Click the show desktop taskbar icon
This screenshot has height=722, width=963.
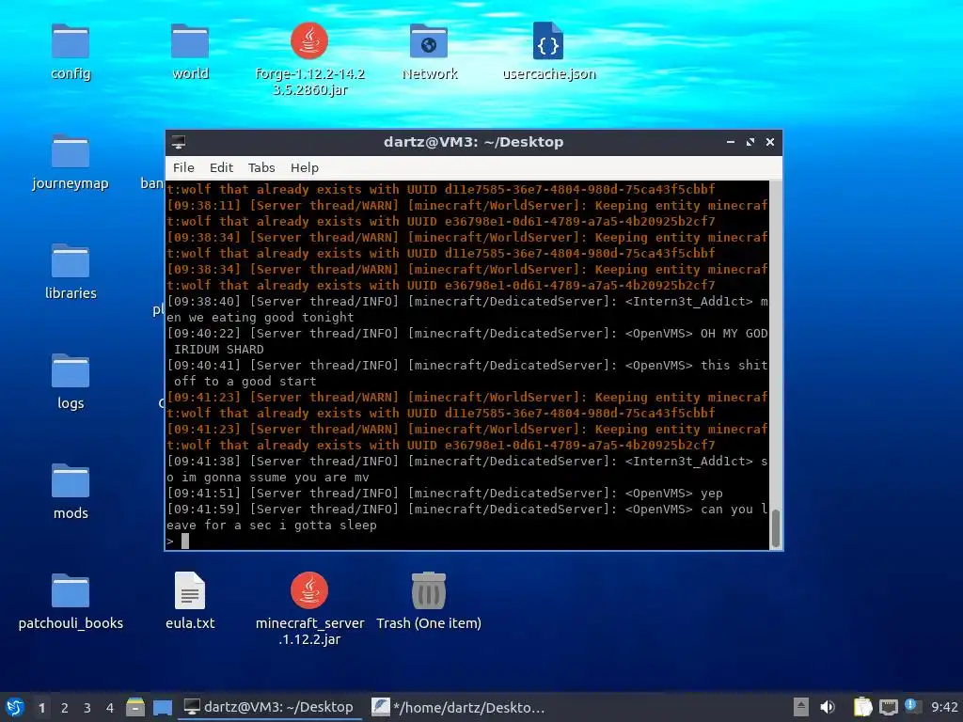[x=162, y=707]
